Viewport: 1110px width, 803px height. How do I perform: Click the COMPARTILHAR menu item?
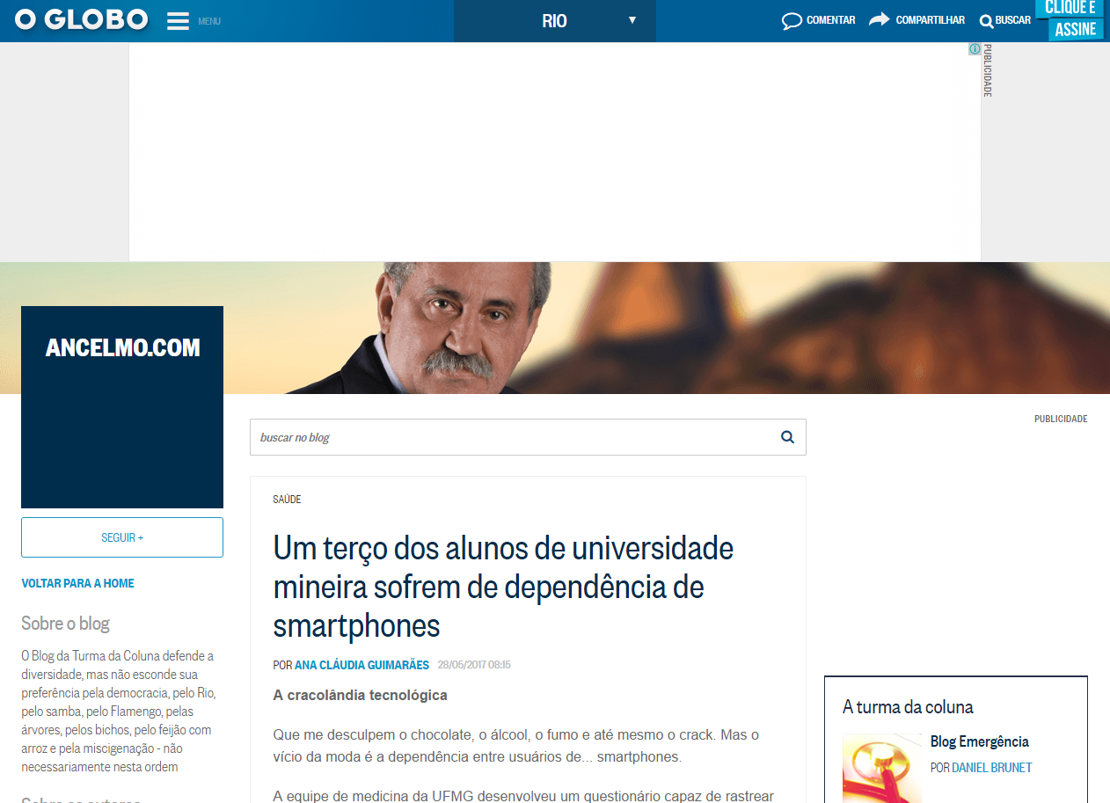click(930, 20)
